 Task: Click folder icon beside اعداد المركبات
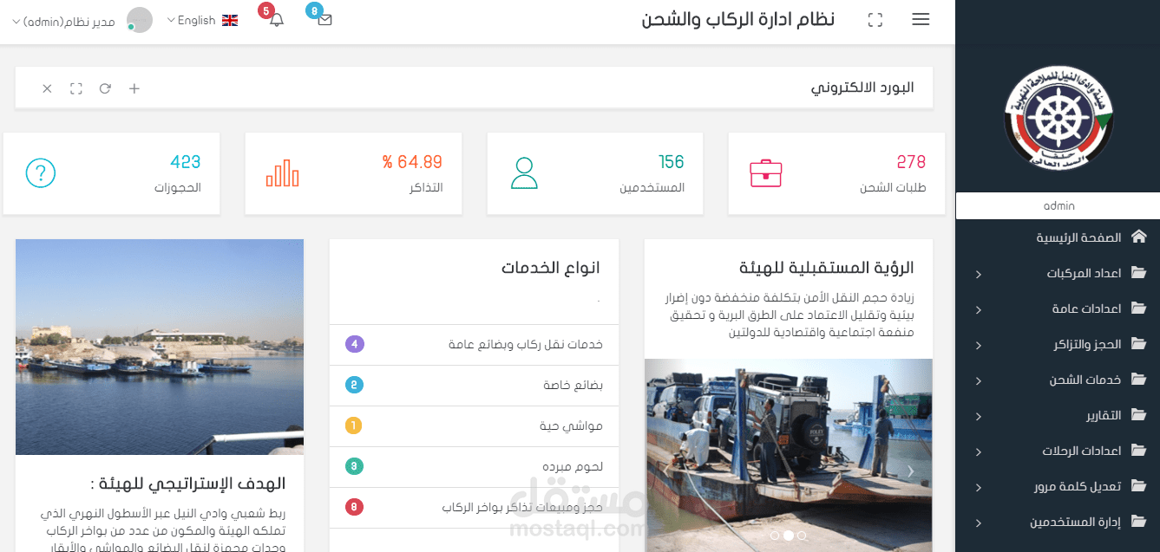point(1138,273)
